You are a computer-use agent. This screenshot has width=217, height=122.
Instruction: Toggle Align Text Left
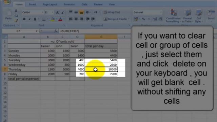[71, 19]
